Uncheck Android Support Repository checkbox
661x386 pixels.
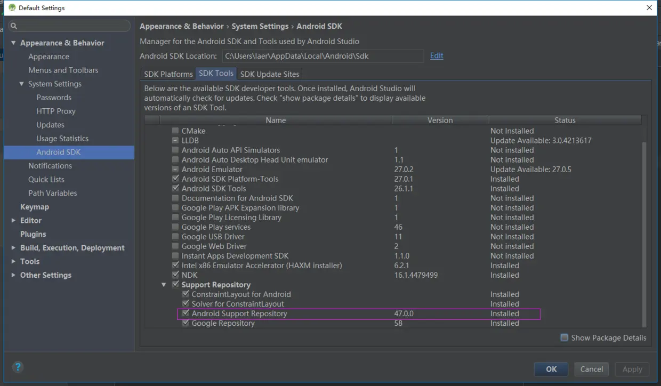click(x=186, y=313)
